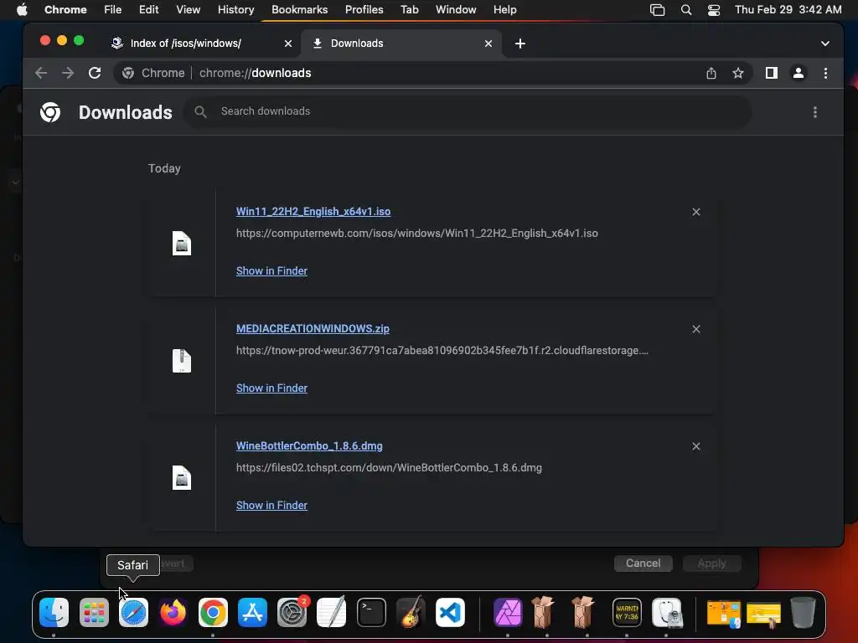Viewport: 858px width, 643px height.
Task: Open the Downloads page more actions menu
Action: click(x=814, y=112)
